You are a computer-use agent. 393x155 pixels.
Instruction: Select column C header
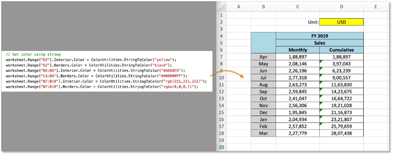click(298, 7)
